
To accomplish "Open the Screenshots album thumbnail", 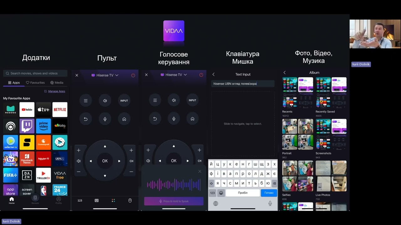I will point(331,134).
